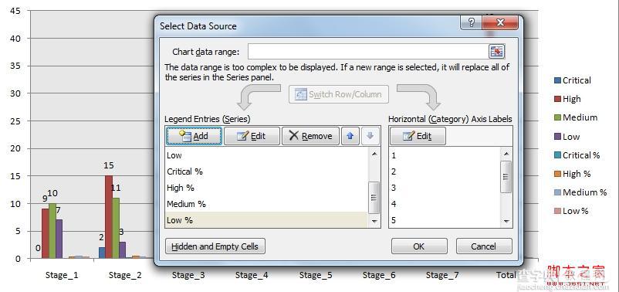
Task: Select the Low series in the list
Action: click(266, 155)
